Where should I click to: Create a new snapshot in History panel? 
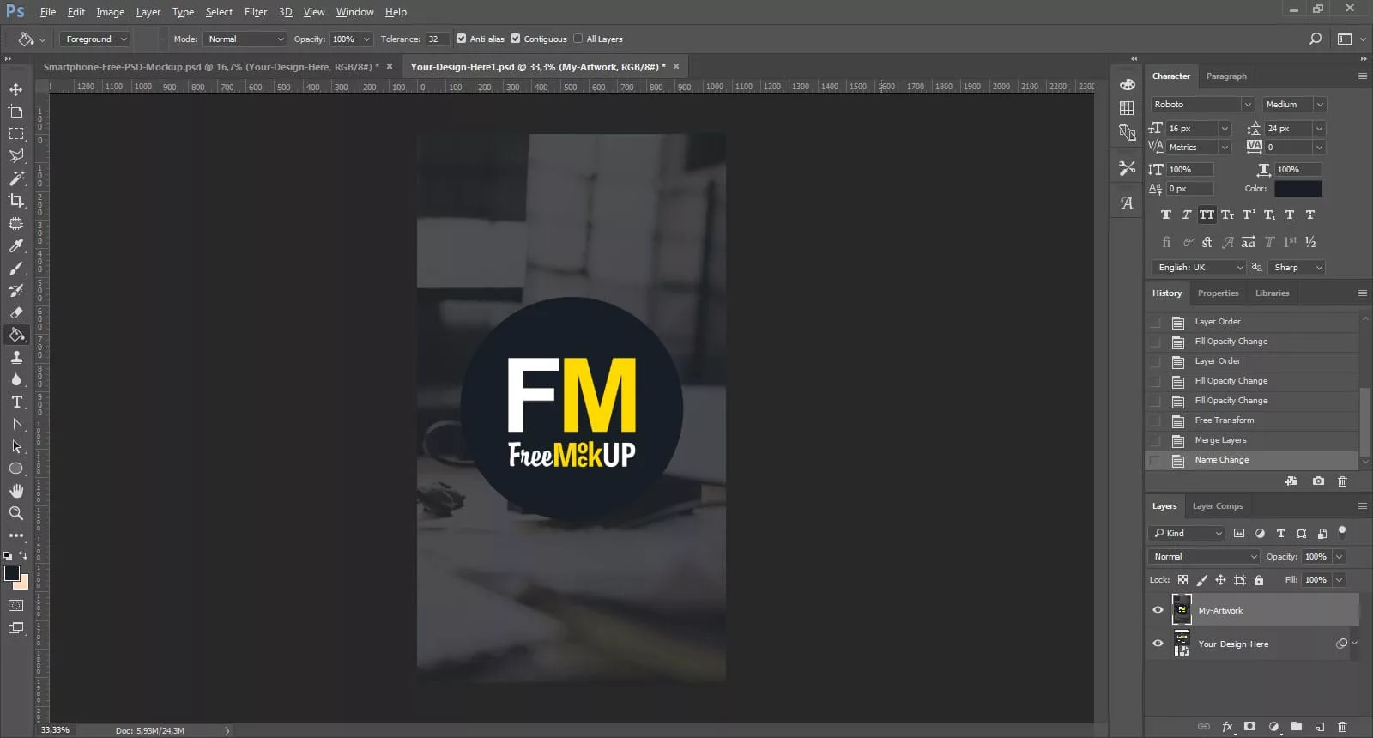(1318, 481)
